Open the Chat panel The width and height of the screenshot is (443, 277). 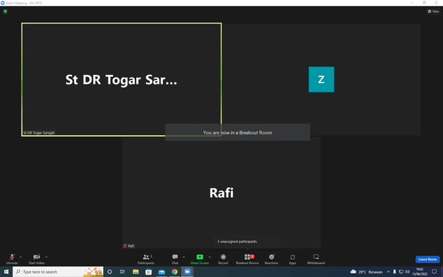(175, 258)
